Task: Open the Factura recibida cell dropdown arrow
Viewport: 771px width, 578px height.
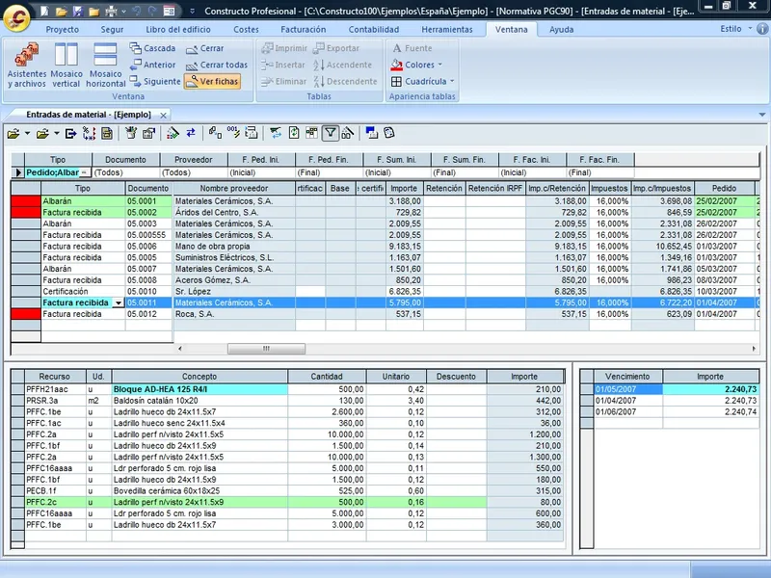Action: [x=119, y=303]
